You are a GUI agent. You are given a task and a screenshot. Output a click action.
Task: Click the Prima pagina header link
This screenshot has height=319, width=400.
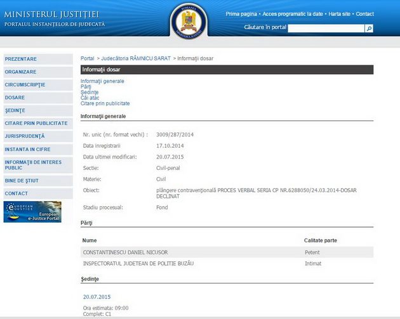[x=241, y=14]
